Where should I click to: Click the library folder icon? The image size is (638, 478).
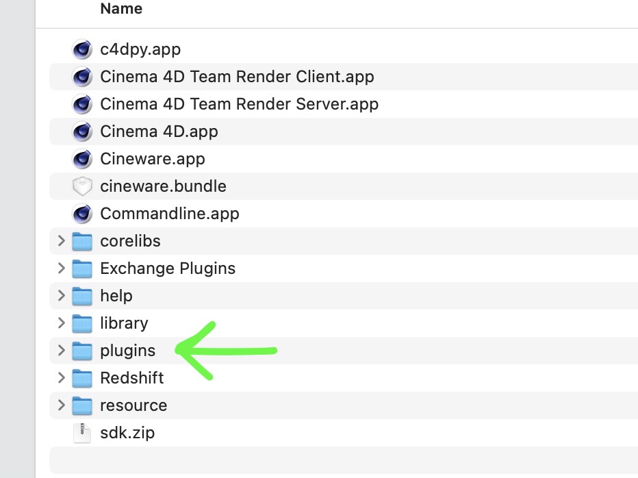point(82,323)
